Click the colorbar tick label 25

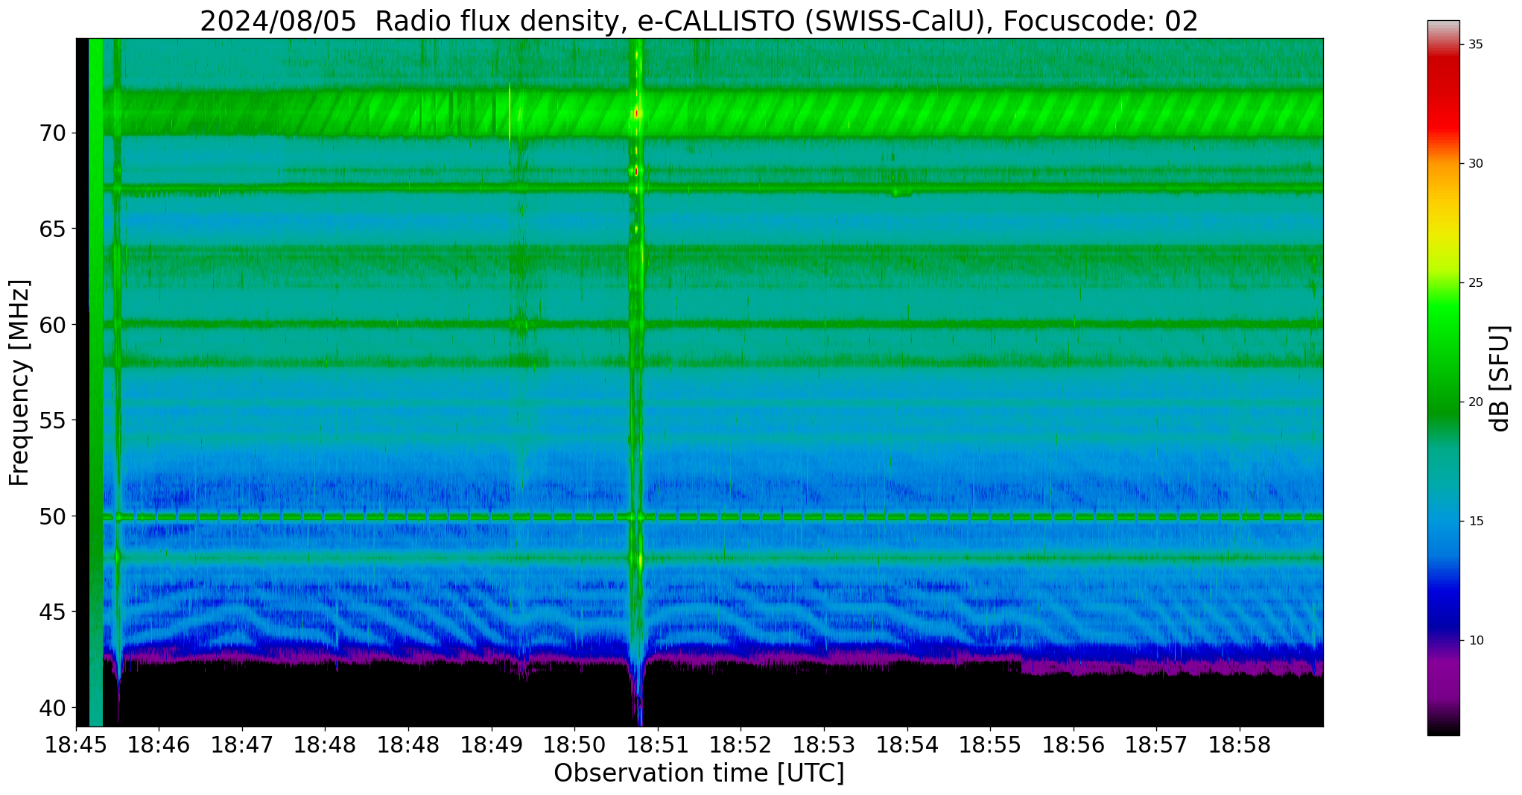[x=1476, y=283]
